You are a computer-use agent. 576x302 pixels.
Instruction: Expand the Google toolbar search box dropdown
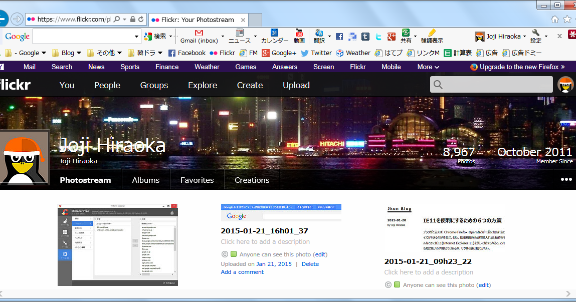coord(136,37)
